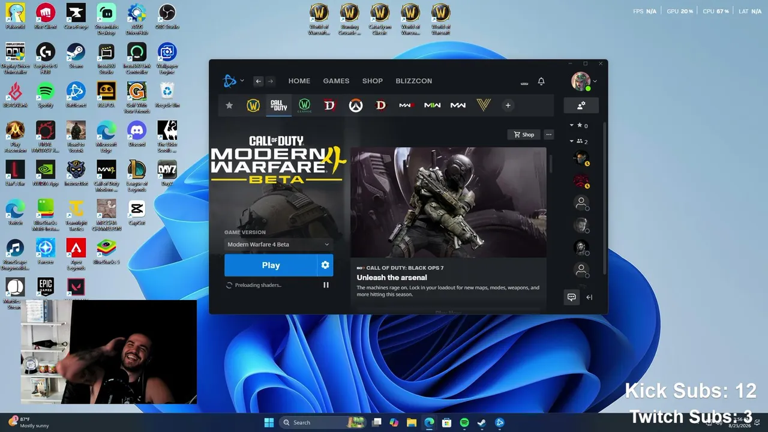Open the red-avatar friend in friends list
The height and width of the screenshot is (432, 768).
click(x=581, y=181)
